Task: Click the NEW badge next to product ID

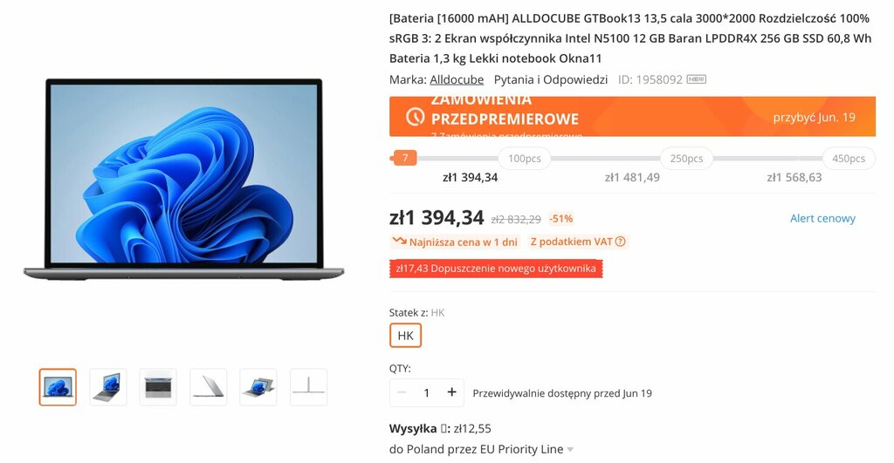Action: [696, 79]
